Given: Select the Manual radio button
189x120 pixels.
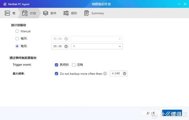Looking at the screenshot, I should [17, 31].
